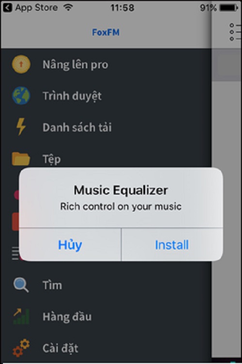Tap the gold Nâng lên pro coin icon

[21, 64]
